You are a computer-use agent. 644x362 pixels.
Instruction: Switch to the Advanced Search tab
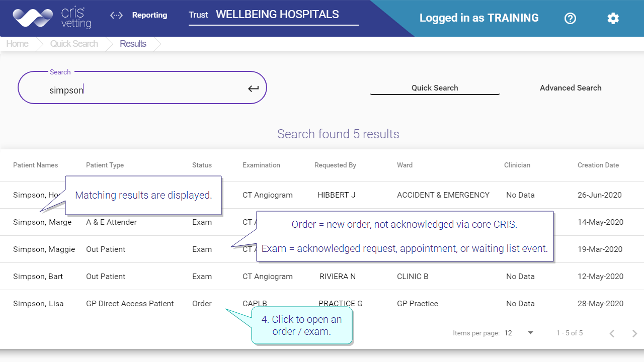pyautogui.click(x=571, y=87)
